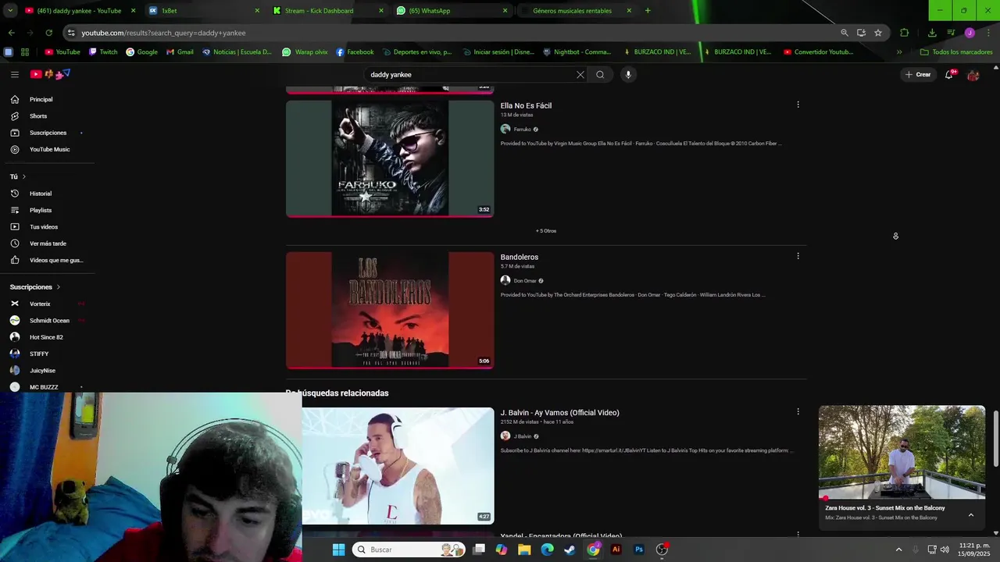Reload the page
Screen dimensions: 1000x562
tap(48, 33)
